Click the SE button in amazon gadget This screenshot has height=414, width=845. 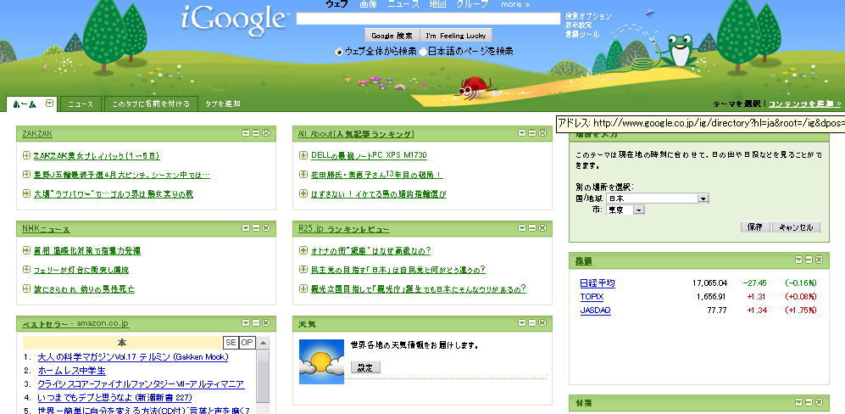point(231,343)
